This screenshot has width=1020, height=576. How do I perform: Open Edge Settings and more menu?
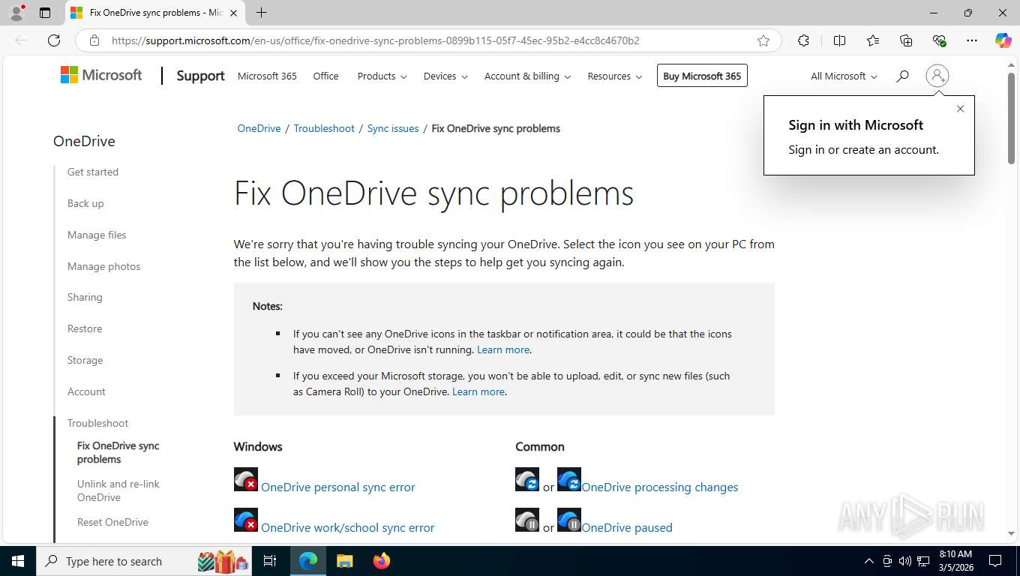coord(972,40)
